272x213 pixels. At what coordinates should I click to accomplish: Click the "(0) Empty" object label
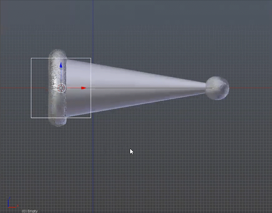tap(30, 211)
